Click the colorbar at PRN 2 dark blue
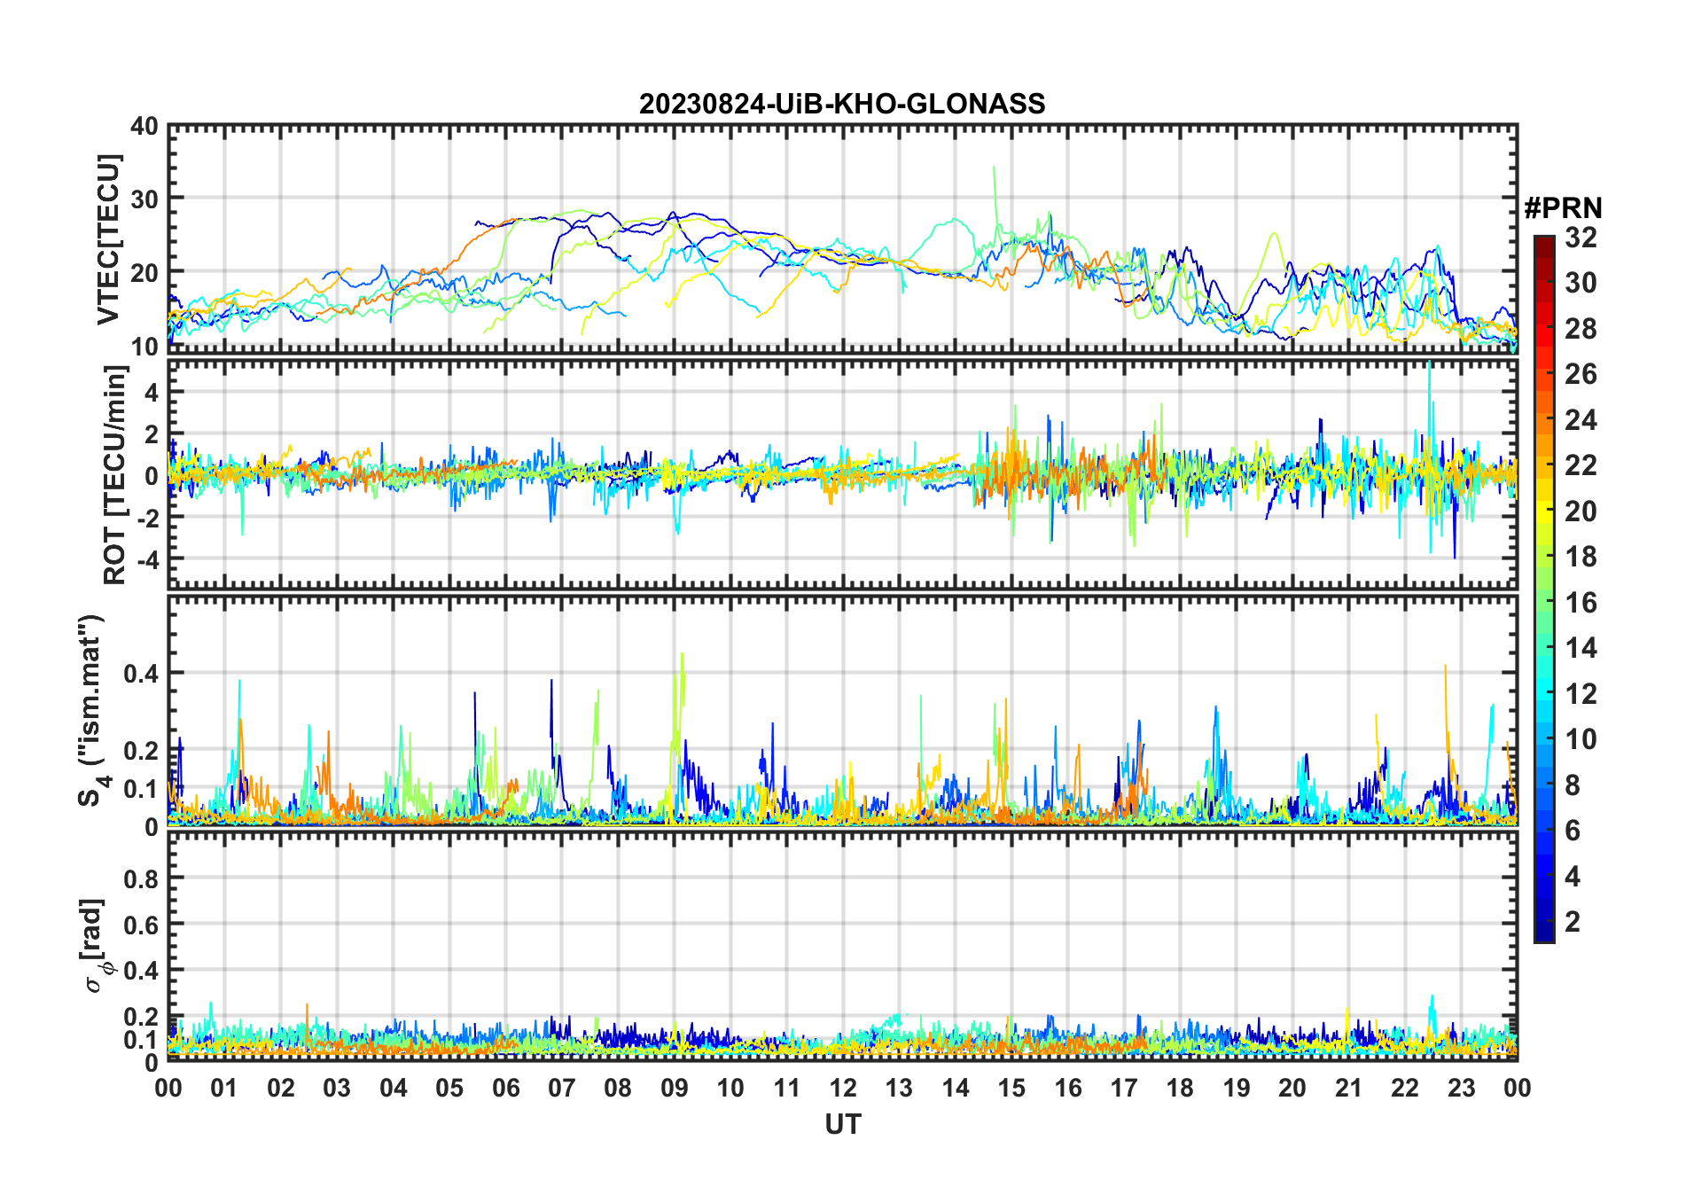This screenshot has height=1179, width=1686. [1543, 922]
